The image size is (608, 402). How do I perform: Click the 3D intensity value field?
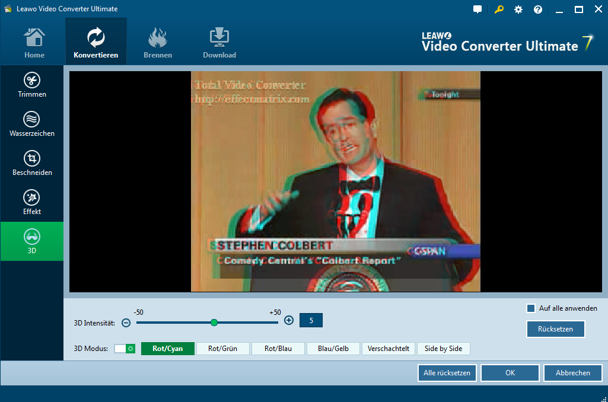click(311, 320)
